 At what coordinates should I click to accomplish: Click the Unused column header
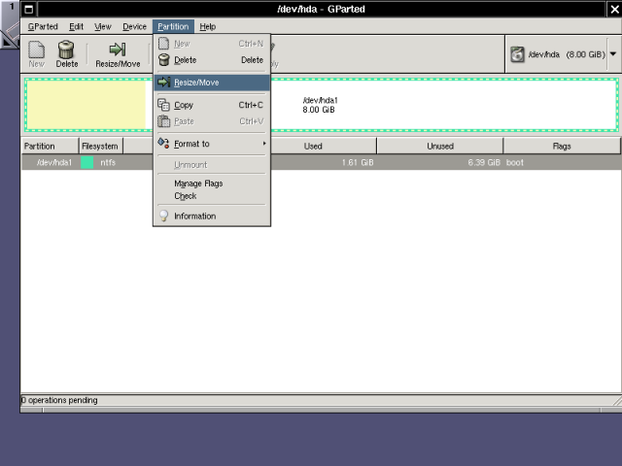pos(440,146)
